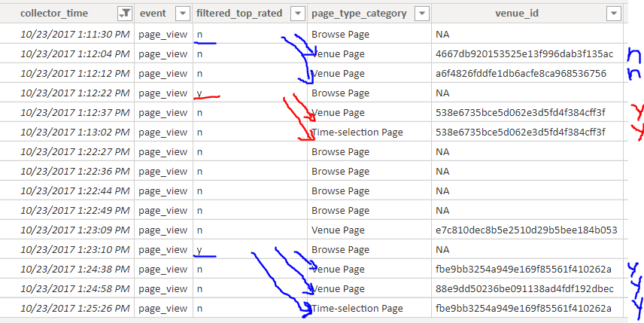Open the collector_time column filter dropdown
This screenshot has height=323, width=644.
[125, 14]
